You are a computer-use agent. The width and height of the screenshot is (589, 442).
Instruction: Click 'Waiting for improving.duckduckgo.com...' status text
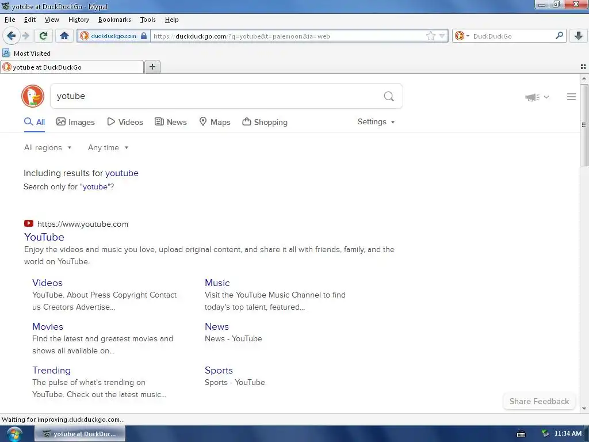click(63, 420)
